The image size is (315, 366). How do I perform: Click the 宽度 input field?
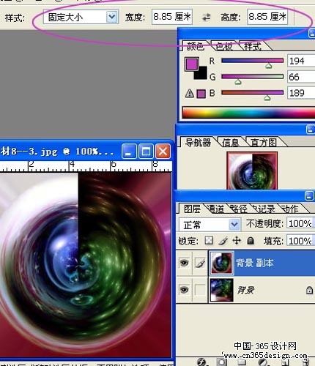(172, 17)
